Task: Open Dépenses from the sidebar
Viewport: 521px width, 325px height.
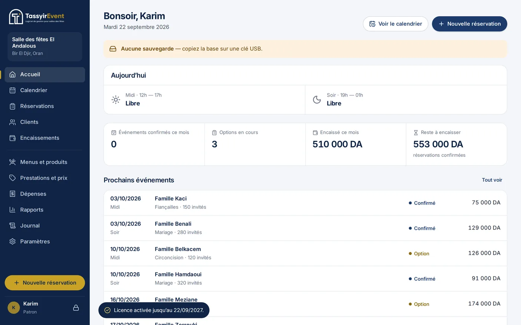Action: pyautogui.click(x=45, y=194)
